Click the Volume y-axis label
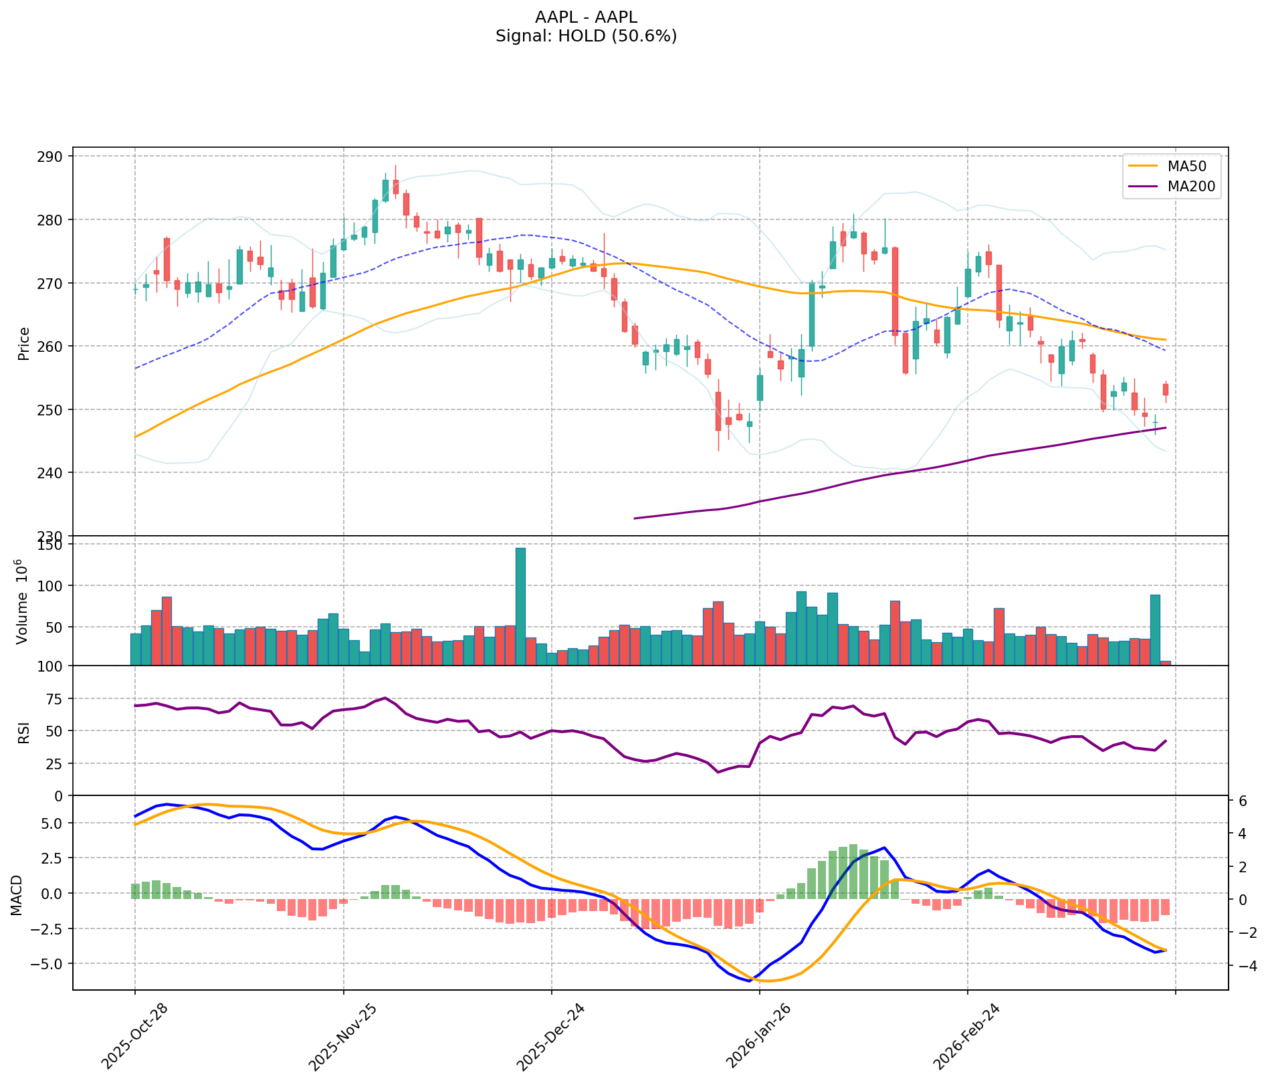The image size is (1268, 1083). pos(24,601)
